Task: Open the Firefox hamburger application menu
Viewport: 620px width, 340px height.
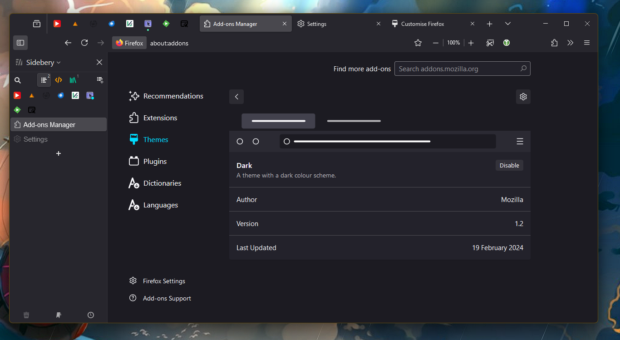Action: pyautogui.click(x=587, y=43)
